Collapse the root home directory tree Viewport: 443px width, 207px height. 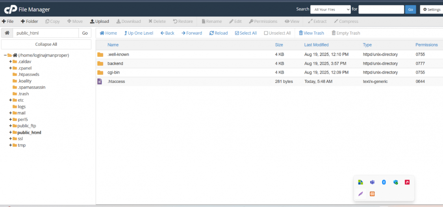click(x=5, y=55)
